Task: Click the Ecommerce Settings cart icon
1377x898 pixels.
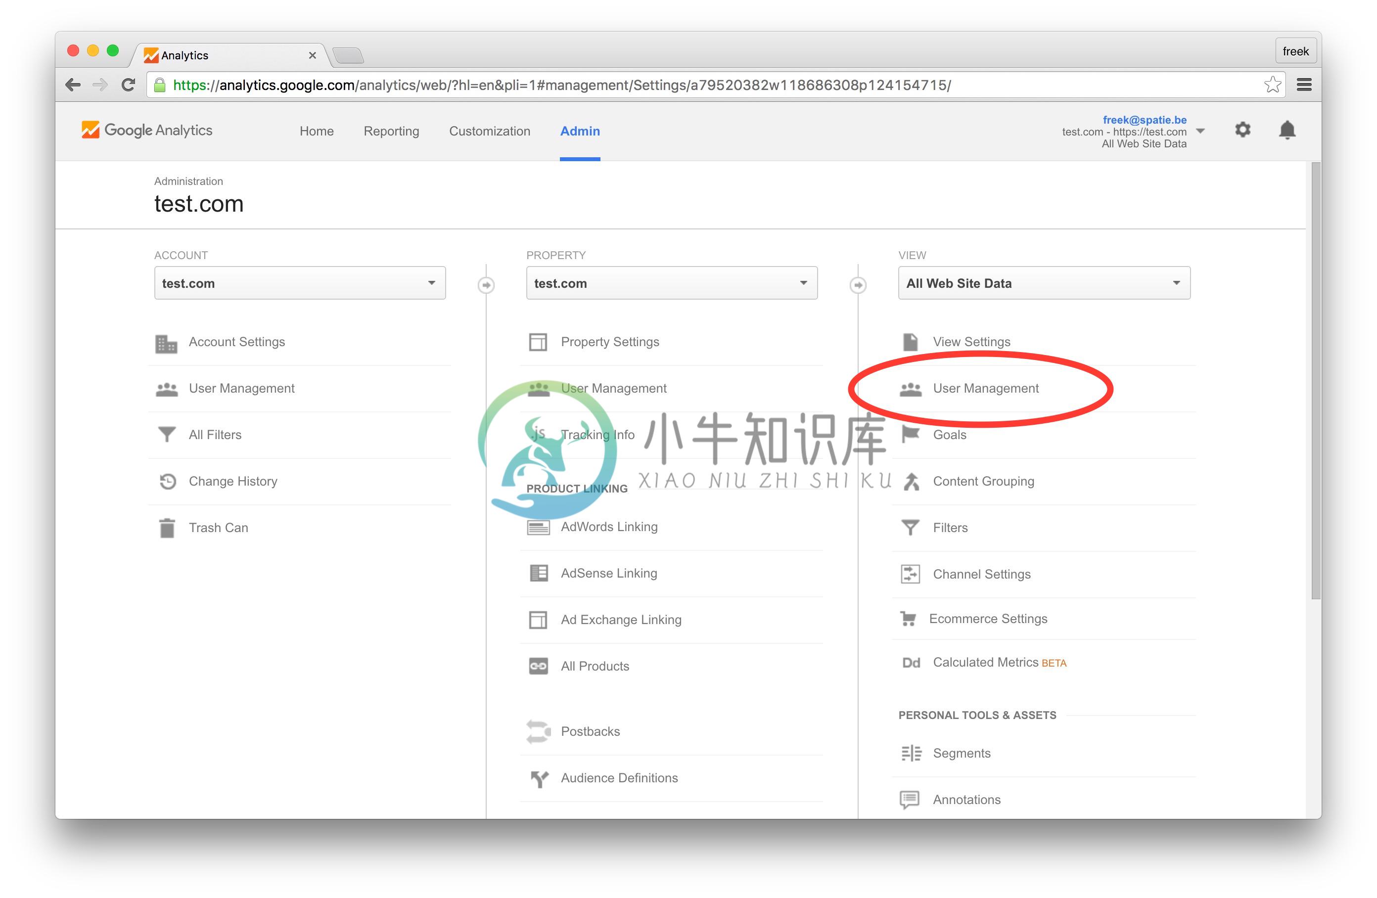Action: pos(909,619)
